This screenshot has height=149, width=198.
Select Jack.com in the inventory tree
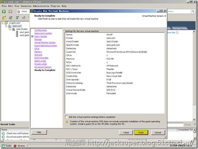(17, 26)
